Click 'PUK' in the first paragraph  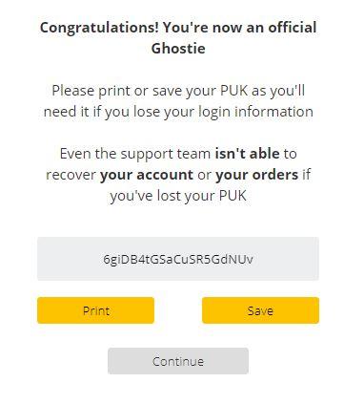[233, 91]
